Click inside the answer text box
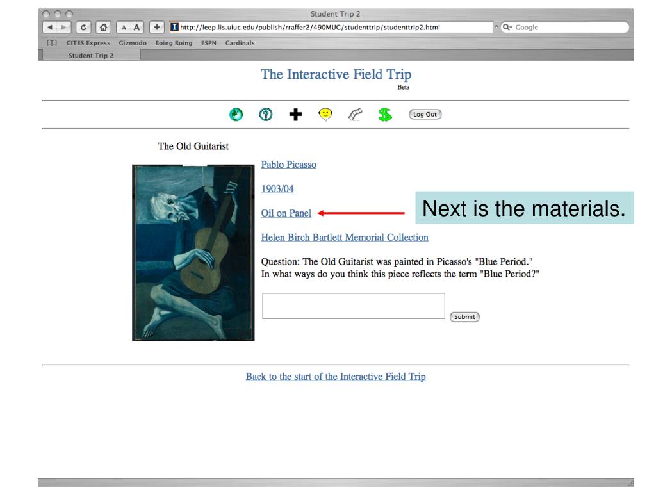 coord(354,306)
